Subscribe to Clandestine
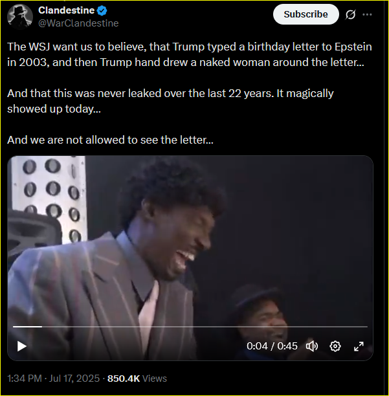 [306, 14]
